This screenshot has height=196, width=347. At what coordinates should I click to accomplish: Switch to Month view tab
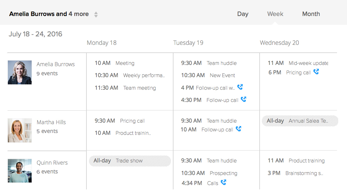[x=311, y=14]
